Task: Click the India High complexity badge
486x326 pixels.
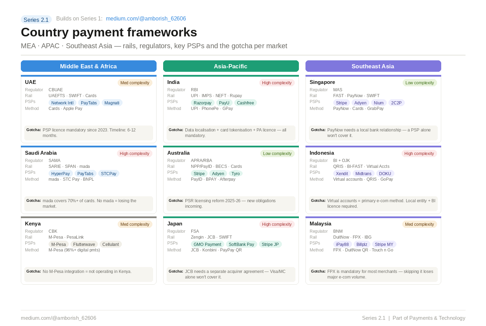Action: [x=277, y=83]
